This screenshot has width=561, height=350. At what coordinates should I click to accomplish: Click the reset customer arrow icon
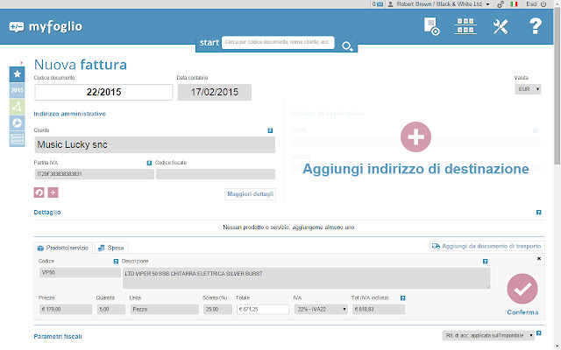(39, 192)
